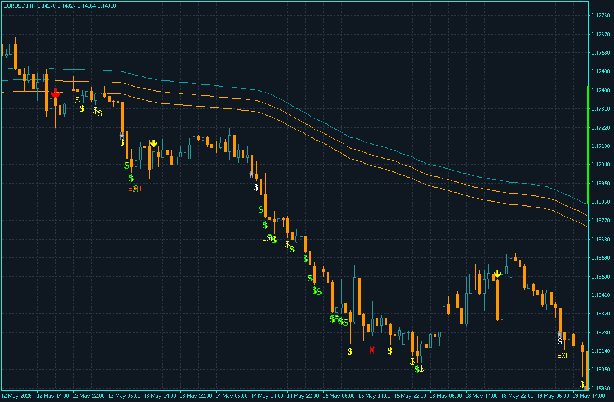This screenshot has width=614, height=402.
Task: Click the cyan dash mark above 12 May 14:00
Action: click(x=59, y=46)
